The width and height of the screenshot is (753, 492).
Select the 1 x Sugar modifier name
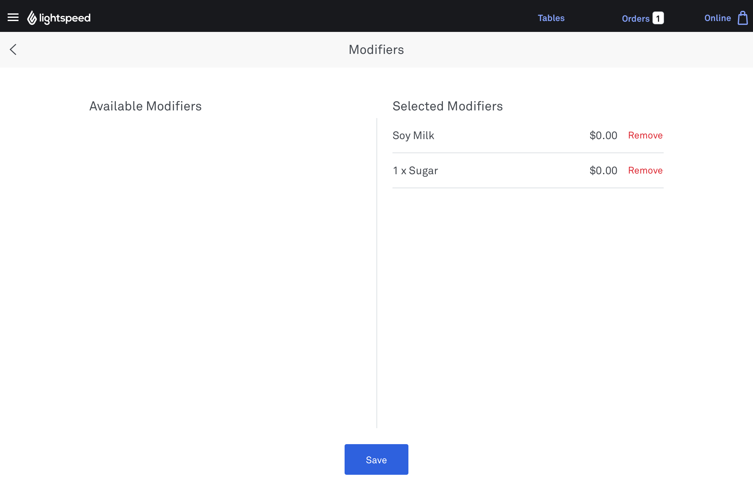tap(415, 171)
